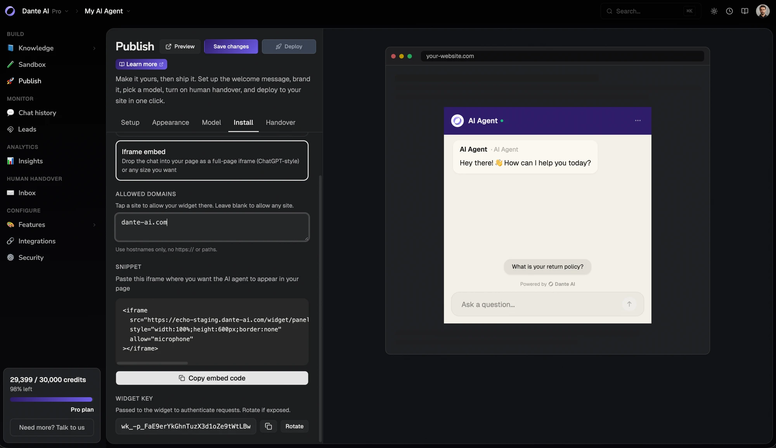Focus the Search box in top bar

point(651,11)
